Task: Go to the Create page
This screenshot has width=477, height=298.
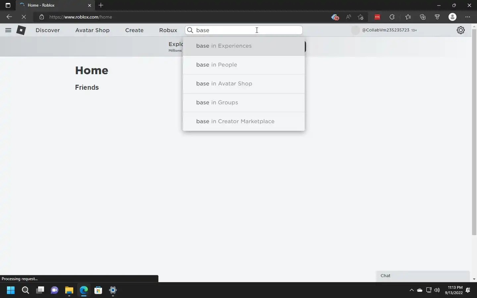Action: click(134, 30)
